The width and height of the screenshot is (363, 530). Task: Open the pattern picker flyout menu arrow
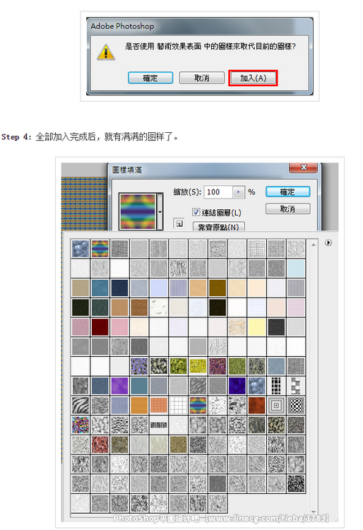point(328,242)
